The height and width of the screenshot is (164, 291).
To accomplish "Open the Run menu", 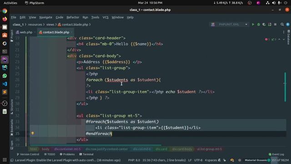I will pos(85,17).
